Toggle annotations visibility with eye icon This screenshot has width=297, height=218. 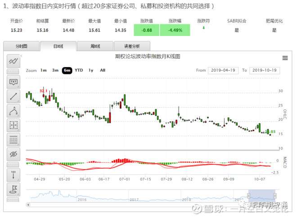pos(13,154)
